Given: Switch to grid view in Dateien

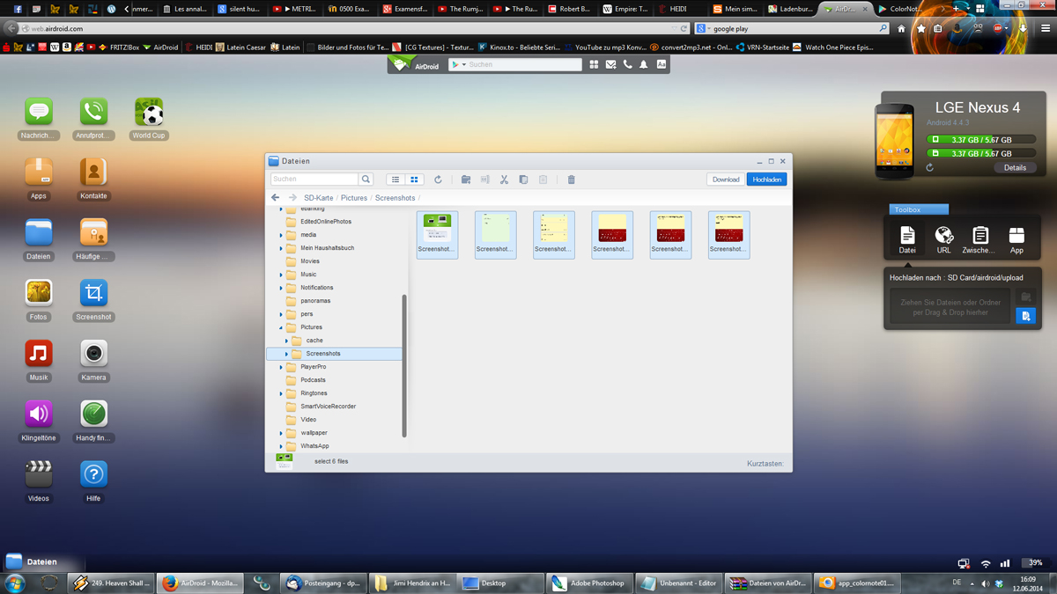Looking at the screenshot, I should 414,180.
